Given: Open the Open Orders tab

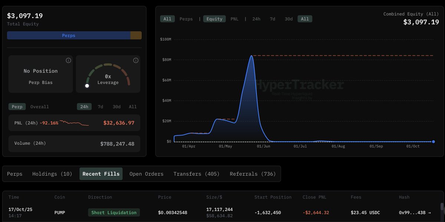Looking at the screenshot, I should point(146,174).
